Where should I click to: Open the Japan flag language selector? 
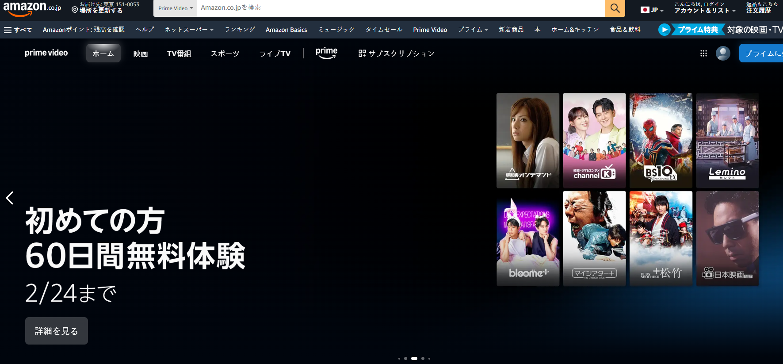pos(652,10)
